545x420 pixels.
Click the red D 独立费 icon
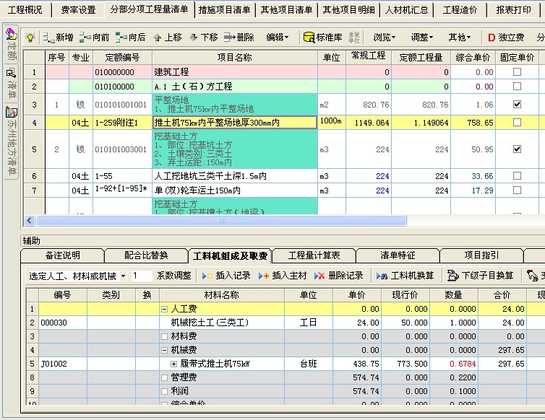point(491,37)
